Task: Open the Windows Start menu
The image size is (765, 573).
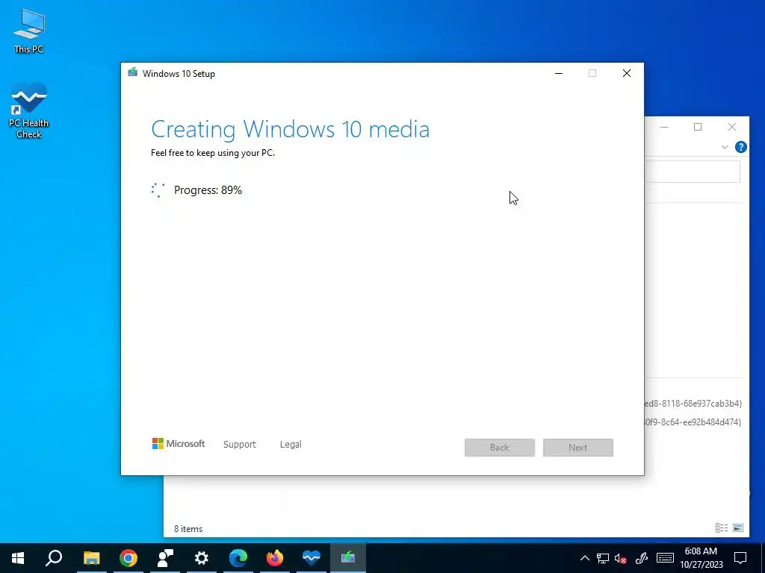Action: (x=18, y=558)
